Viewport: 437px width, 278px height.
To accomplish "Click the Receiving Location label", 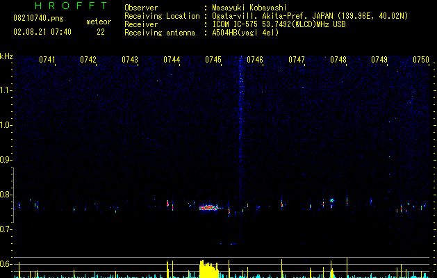I will pyautogui.click(x=162, y=16).
